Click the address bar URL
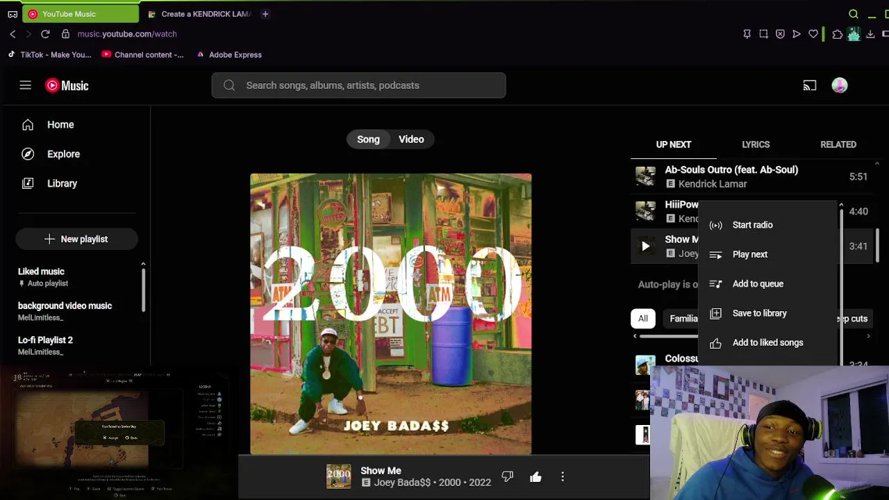This screenshot has height=500, width=889. coord(127,34)
